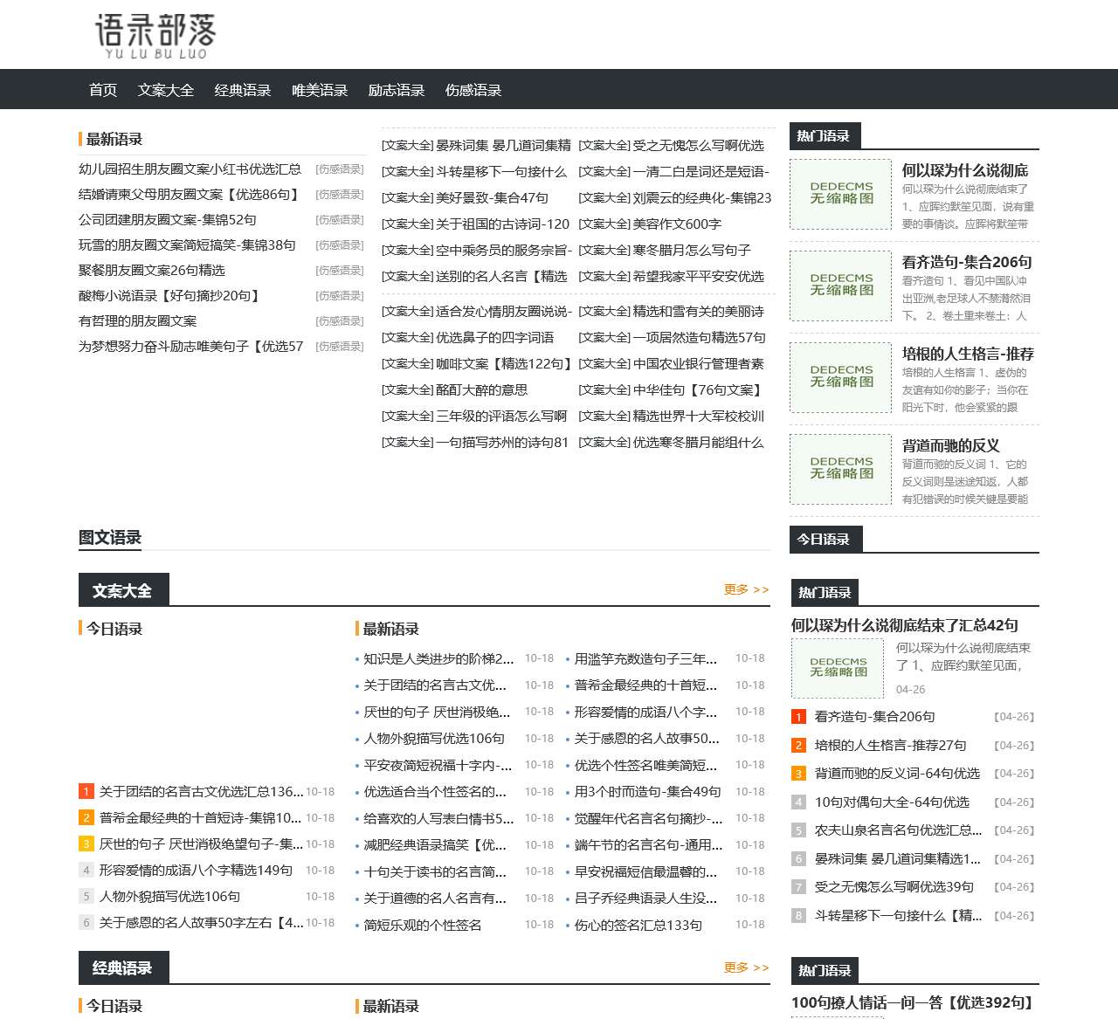The width and height of the screenshot is (1118, 1019).
Task: Click the 语录部落 site logo
Action: coord(155,35)
